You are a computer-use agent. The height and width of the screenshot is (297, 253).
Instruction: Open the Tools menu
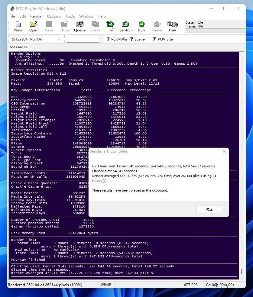[70, 16]
